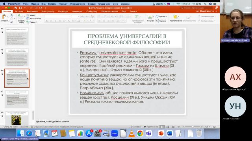Image resolution: width=252 pixels, height=141 pixels.
Task: Click the Format Painter brush icon
Action: (x=11, y=22)
